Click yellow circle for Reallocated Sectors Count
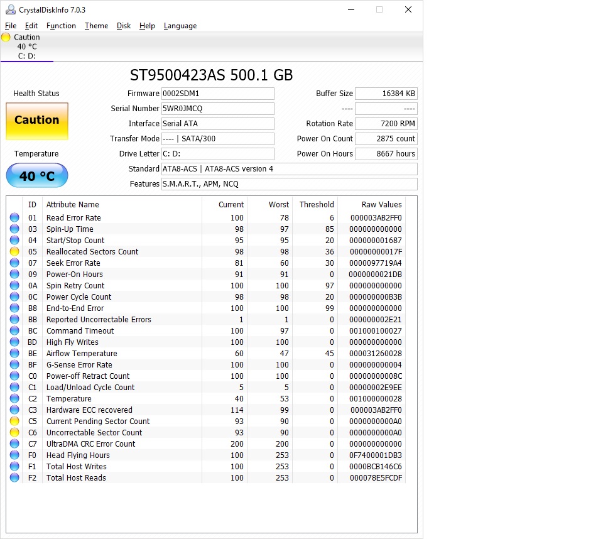The image size is (603, 539). coord(14,251)
